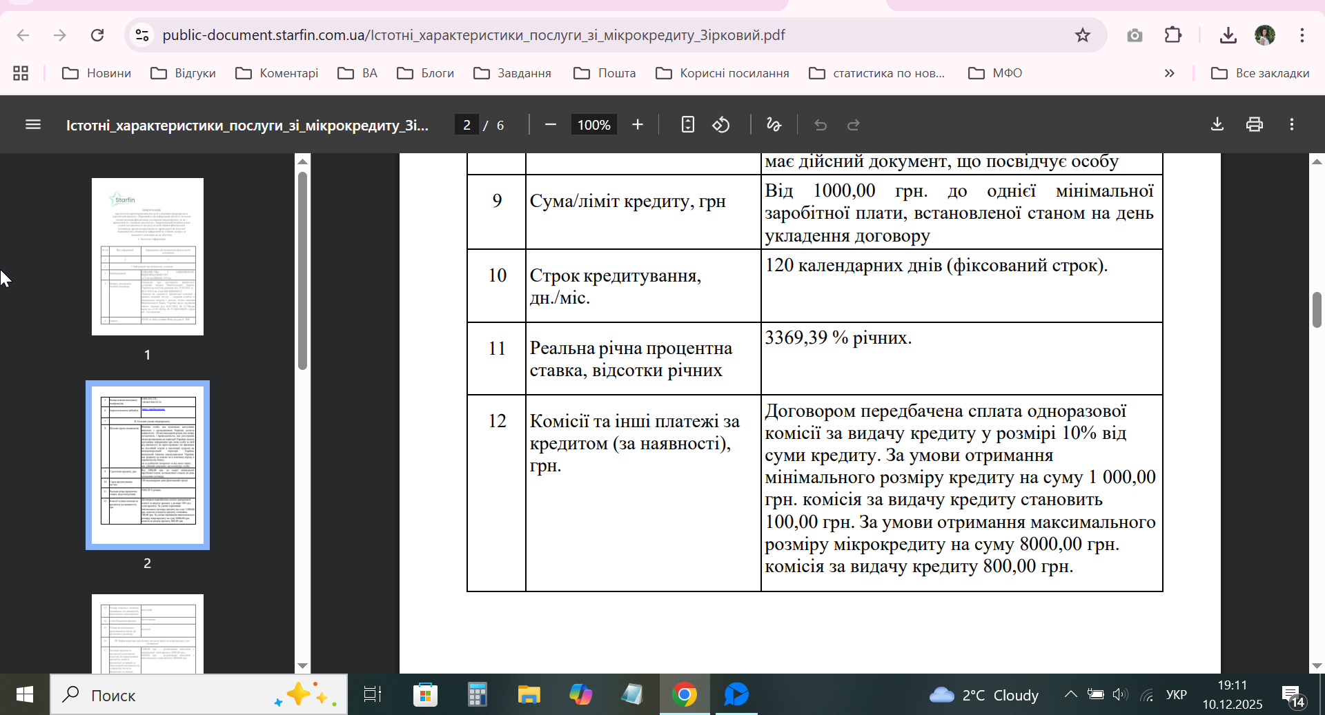The width and height of the screenshot is (1325, 715).
Task: Download the PDF from the viewer toolbar
Action: pyautogui.click(x=1217, y=125)
